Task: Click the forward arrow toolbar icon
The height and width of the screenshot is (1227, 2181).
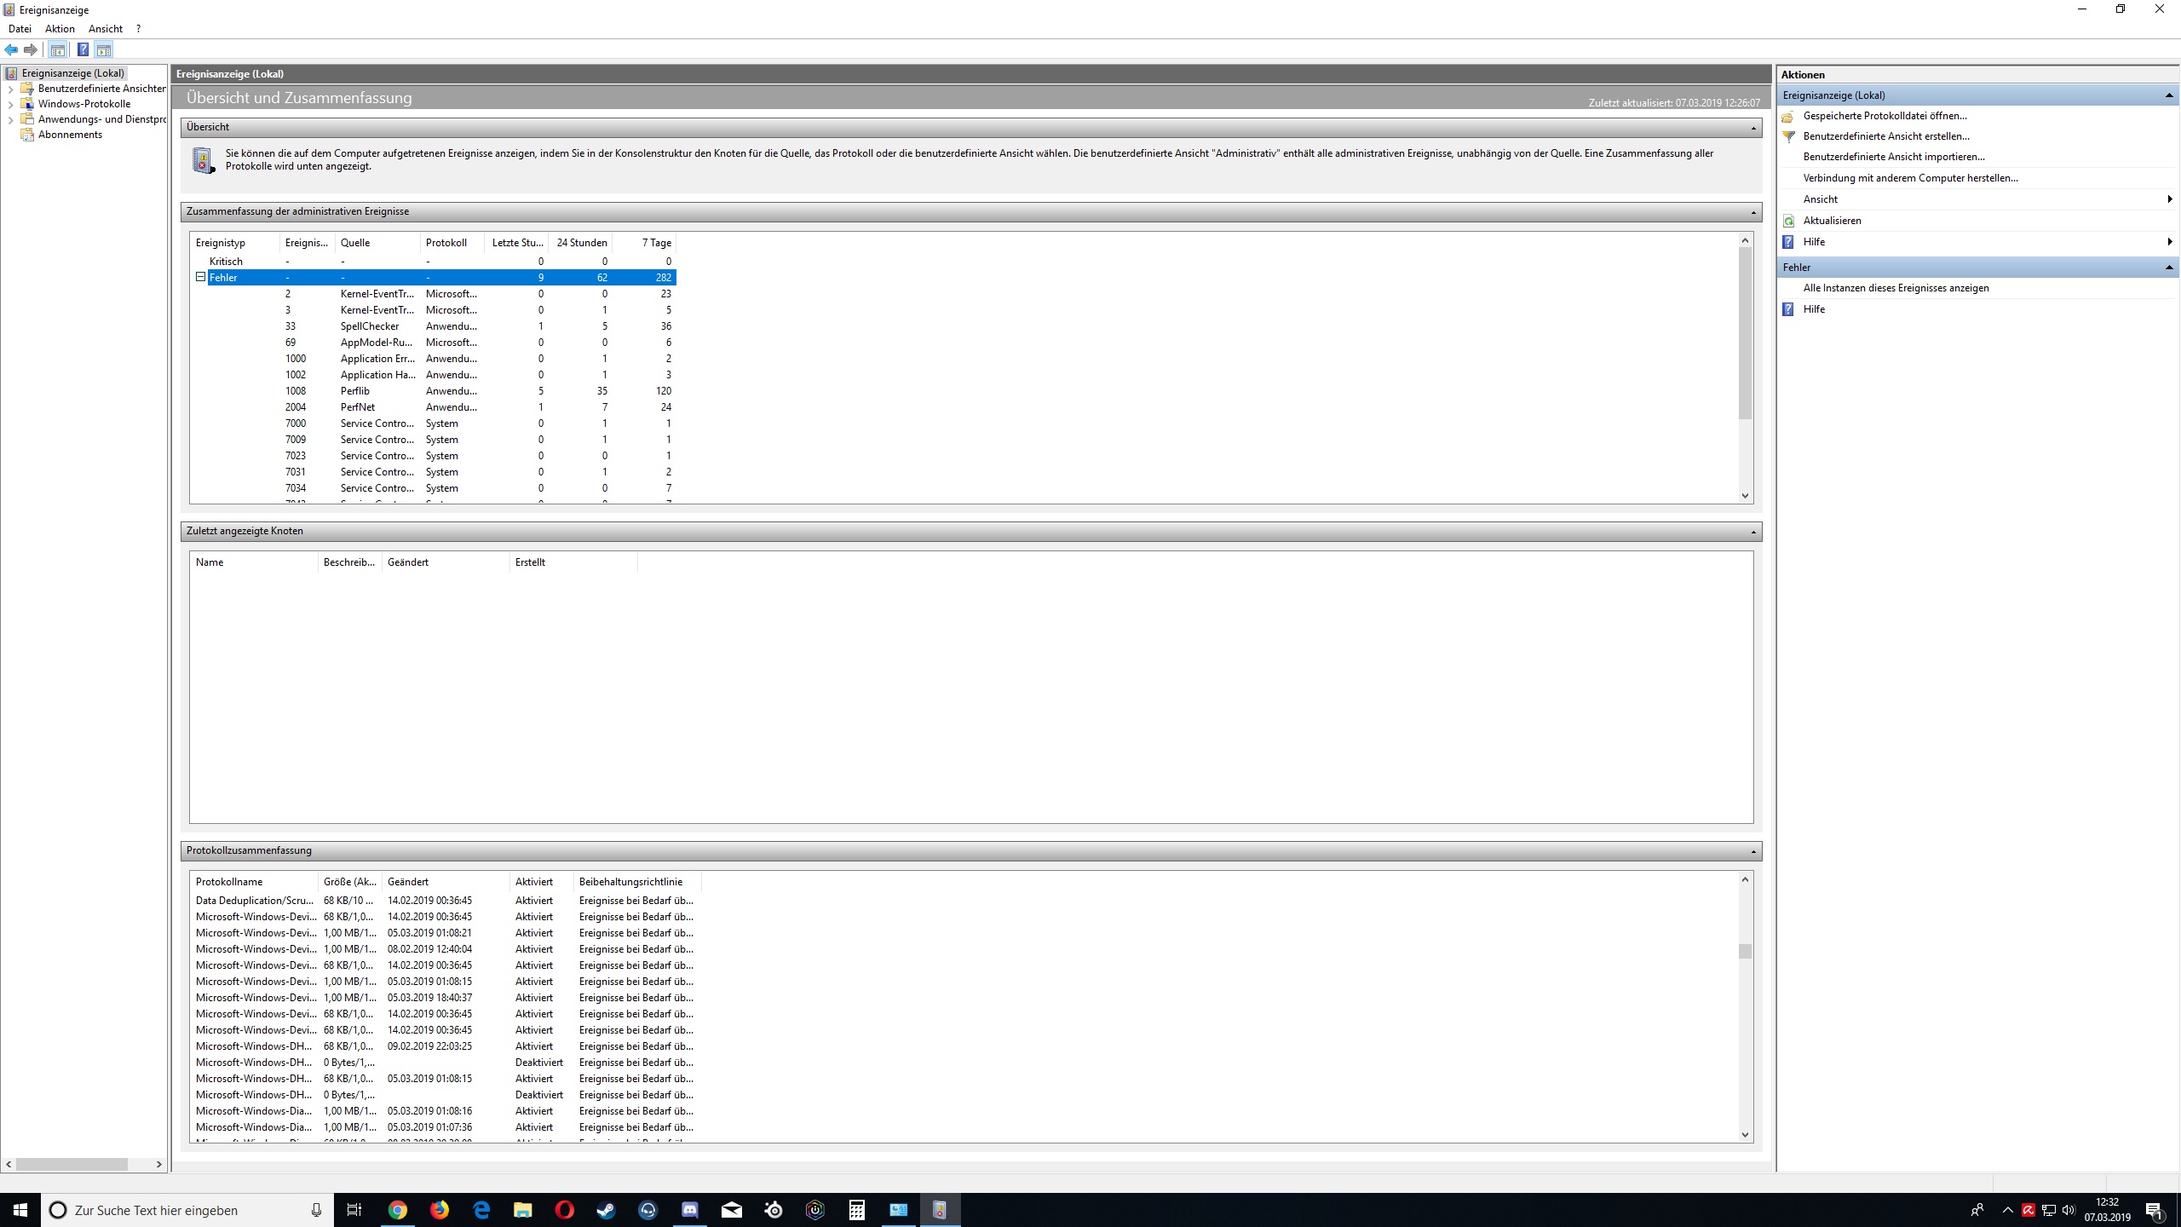Action: click(x=31, y=49)
